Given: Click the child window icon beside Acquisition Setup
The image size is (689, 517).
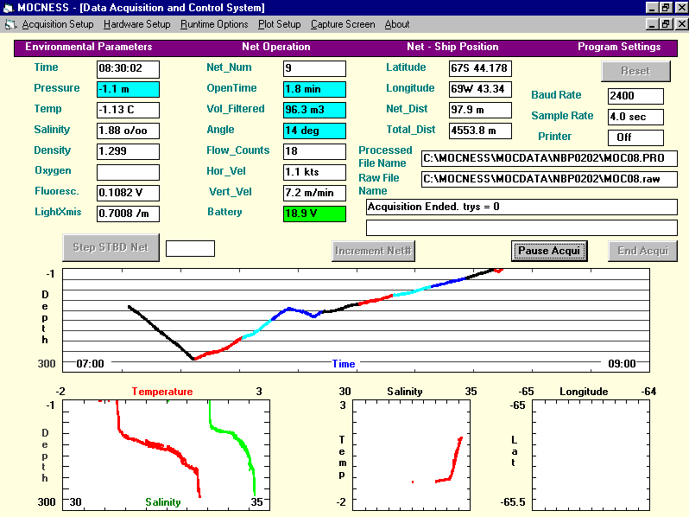Looking at the screenshot, I should [10, 25].
